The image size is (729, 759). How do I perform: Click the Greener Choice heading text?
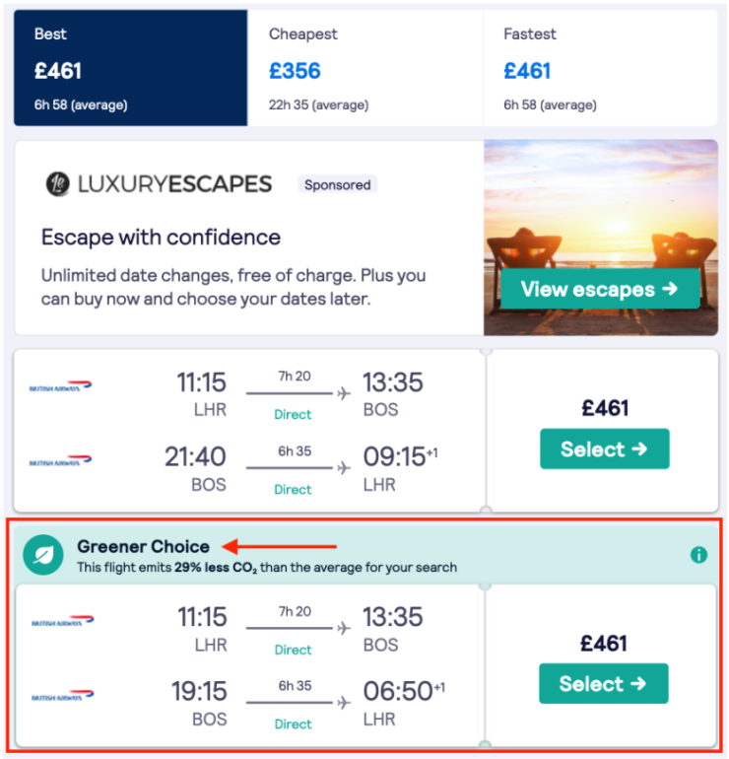pos(143,546)
